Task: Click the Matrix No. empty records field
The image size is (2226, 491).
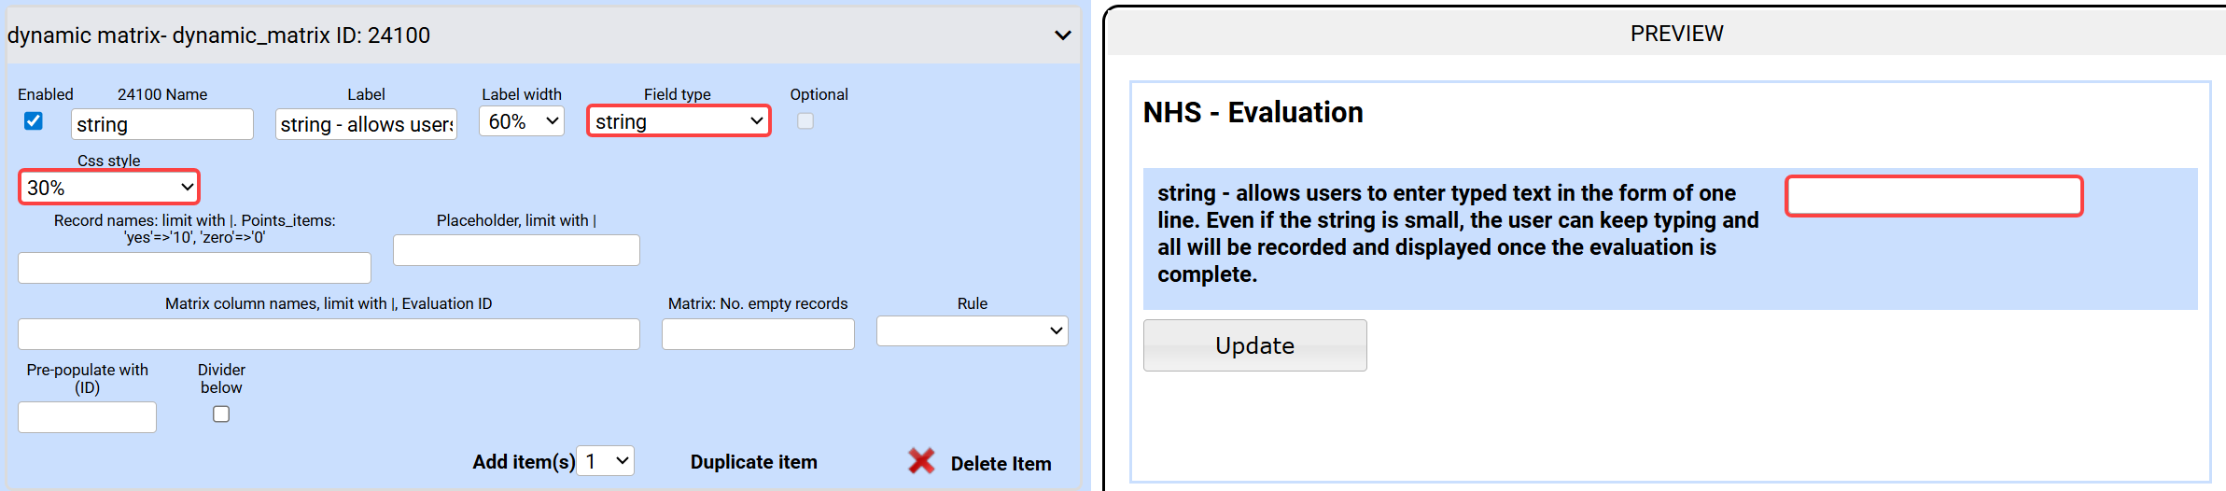Action: [758, 334]
